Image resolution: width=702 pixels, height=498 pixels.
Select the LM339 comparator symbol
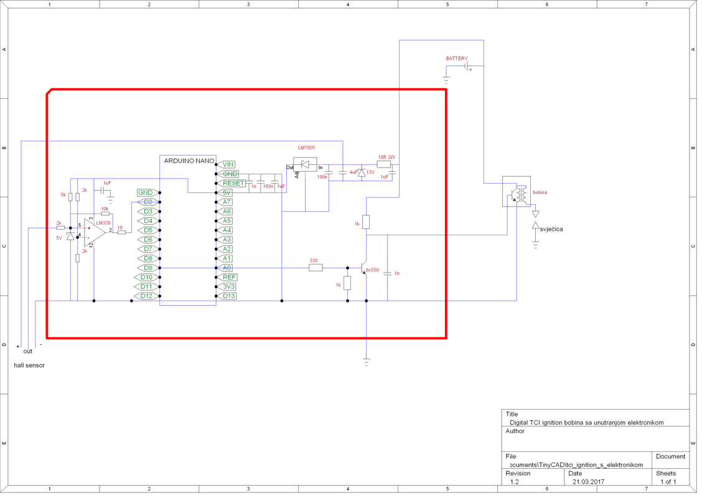[95, 233]
